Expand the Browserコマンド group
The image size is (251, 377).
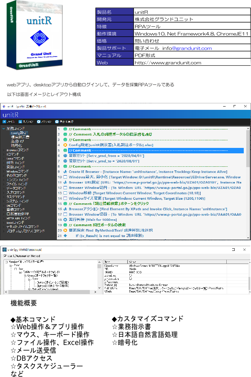4,150
